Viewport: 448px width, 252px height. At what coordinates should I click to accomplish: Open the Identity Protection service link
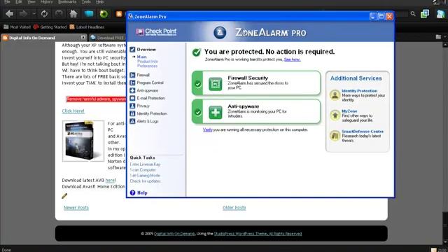tap(359, 91)
